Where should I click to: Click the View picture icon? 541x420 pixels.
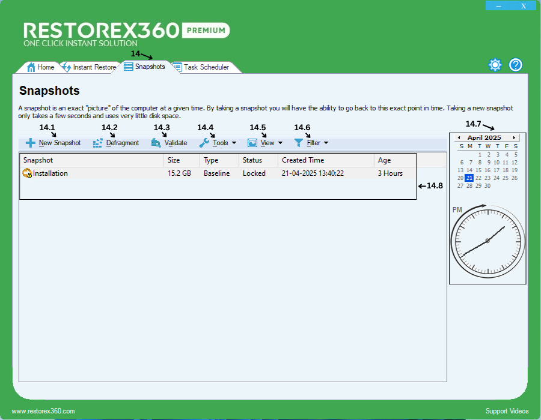click(x=252, y=143)
